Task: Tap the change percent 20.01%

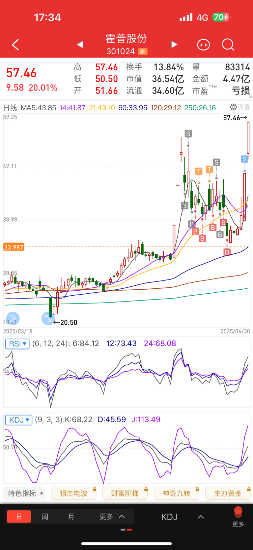Action: [43, 88]
